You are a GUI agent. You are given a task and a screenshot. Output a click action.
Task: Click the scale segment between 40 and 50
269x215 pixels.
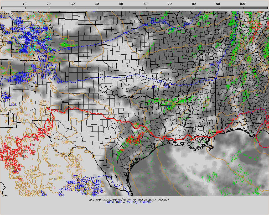point(110,8)
